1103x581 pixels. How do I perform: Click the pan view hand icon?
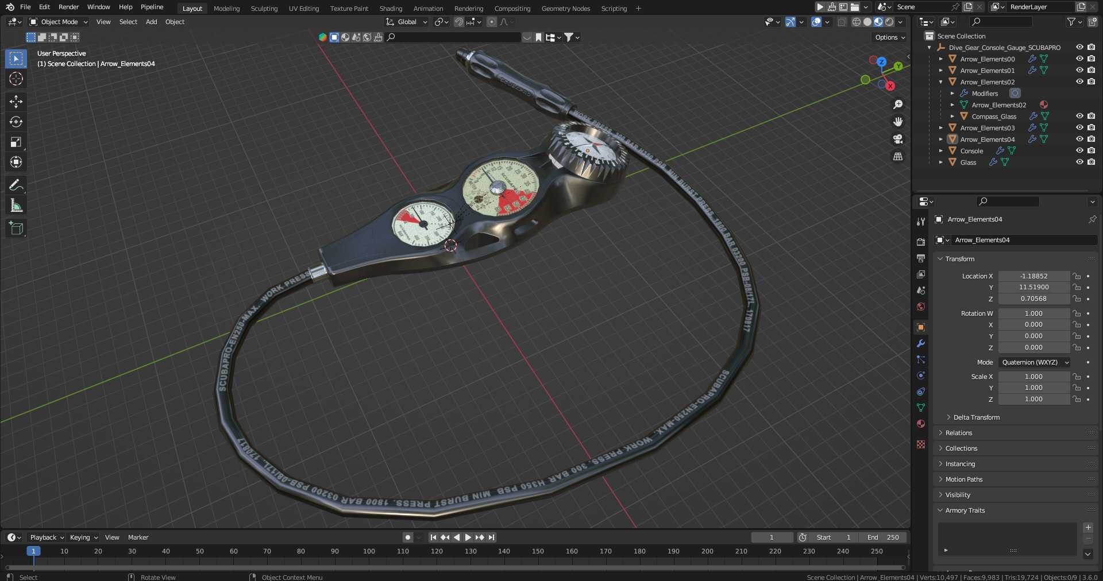pyautogui.click(x=898, y=122)
